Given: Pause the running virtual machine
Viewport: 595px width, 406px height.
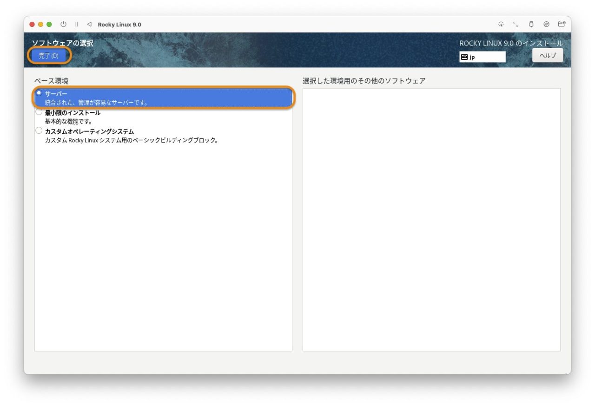Looking at the screenshot, I should pos(76,24).
